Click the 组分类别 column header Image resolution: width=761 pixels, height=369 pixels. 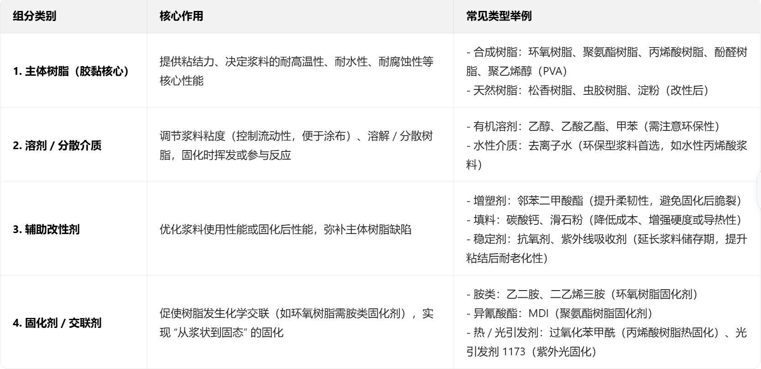click(x=35, y=16)
